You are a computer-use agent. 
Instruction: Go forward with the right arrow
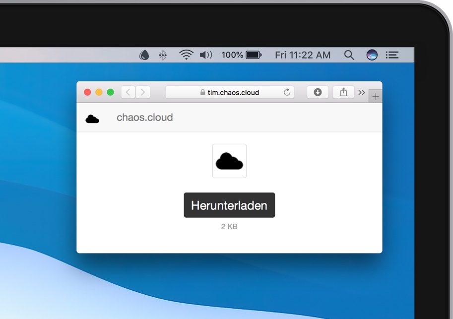(143, 92)
